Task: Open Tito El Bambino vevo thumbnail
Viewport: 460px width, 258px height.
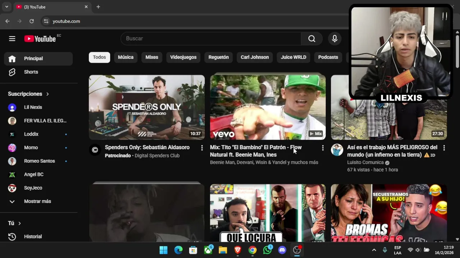Action: 268,107
